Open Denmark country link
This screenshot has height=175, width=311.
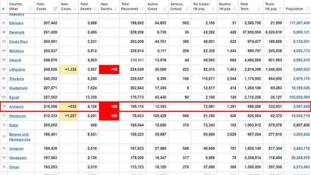click(x=16, y=32)
